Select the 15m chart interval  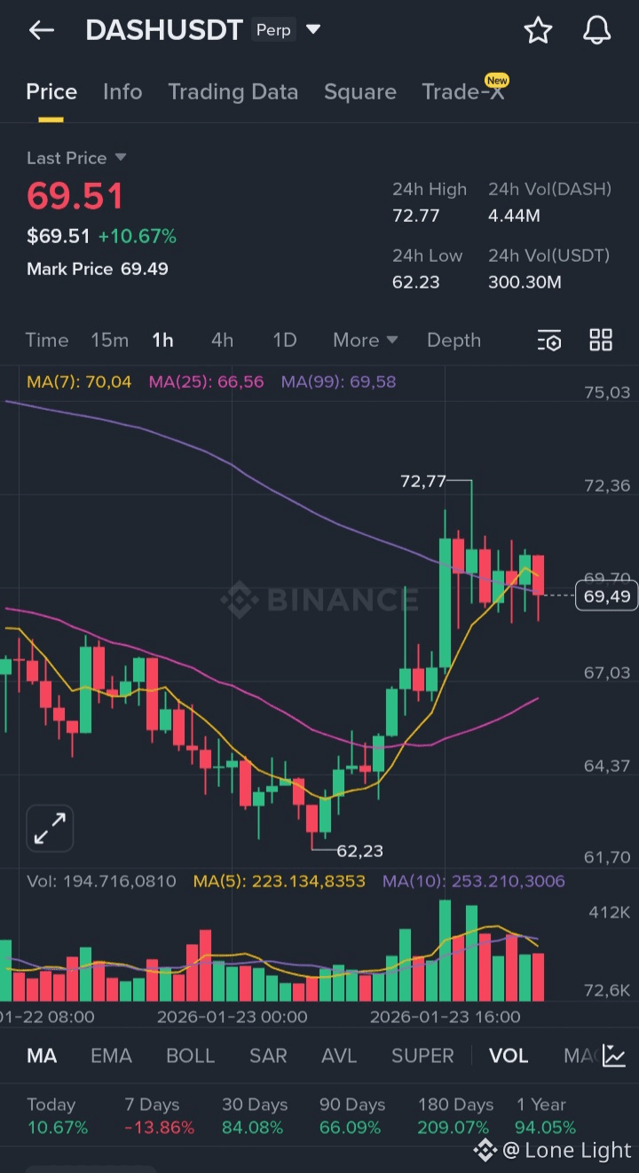coord(110,340)
